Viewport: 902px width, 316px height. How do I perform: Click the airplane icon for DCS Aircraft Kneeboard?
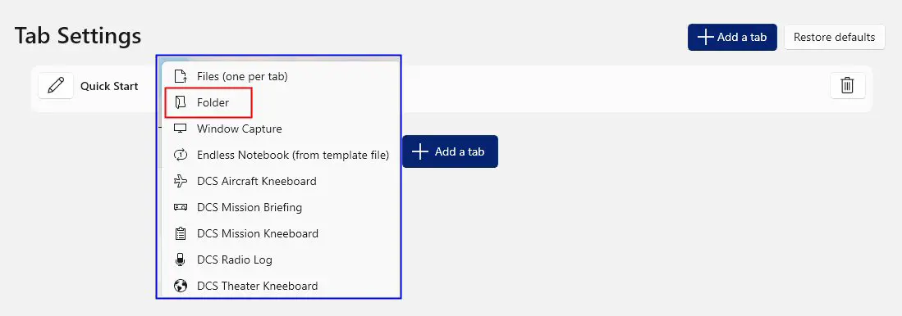click(x=181, y=181)
